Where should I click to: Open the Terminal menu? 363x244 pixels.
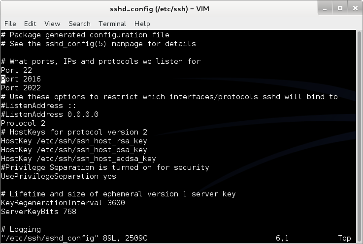(112, 24)
